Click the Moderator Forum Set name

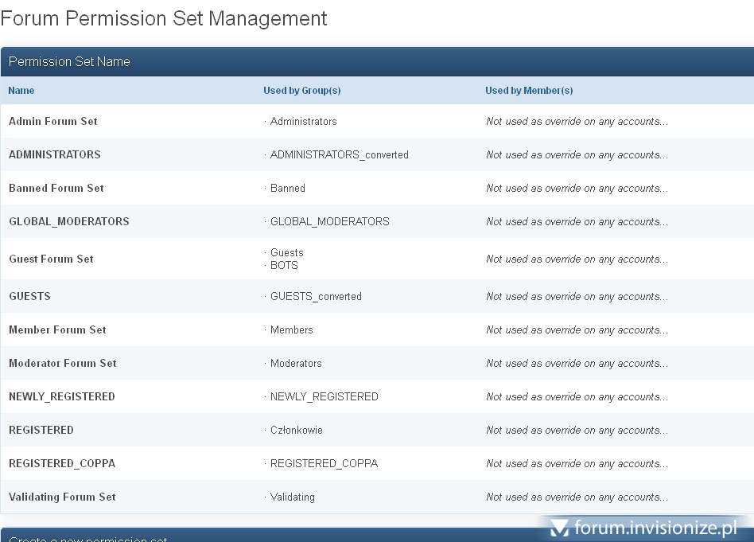pos(63,364)
